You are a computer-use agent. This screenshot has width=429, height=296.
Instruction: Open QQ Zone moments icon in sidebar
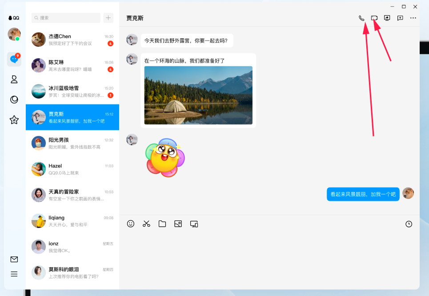14,99
